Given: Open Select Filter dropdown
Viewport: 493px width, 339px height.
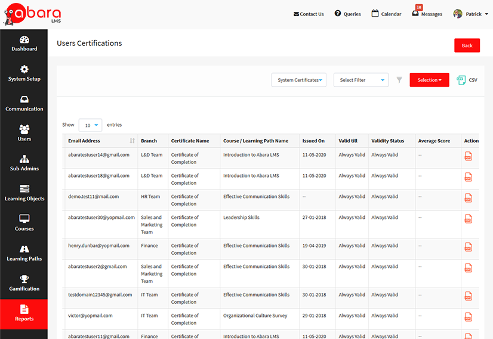Looking at the screenshot, I should (x=361, y=80).
